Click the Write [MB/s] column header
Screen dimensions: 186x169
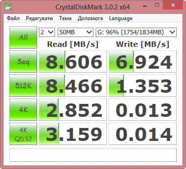click(143, 44)
